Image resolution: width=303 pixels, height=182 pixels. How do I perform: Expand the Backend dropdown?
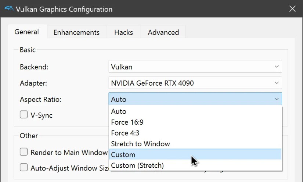tap(195, 67)
